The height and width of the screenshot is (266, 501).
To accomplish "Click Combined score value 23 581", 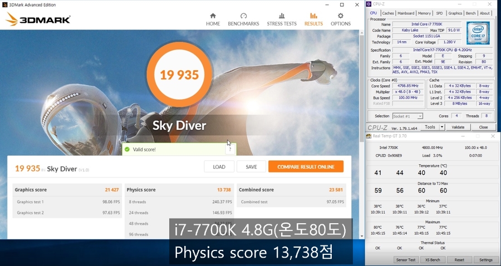I will point(336,190).
